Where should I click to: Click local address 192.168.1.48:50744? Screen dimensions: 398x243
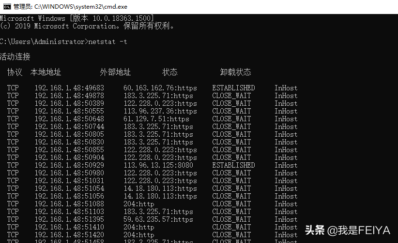(x=69, y=127)
